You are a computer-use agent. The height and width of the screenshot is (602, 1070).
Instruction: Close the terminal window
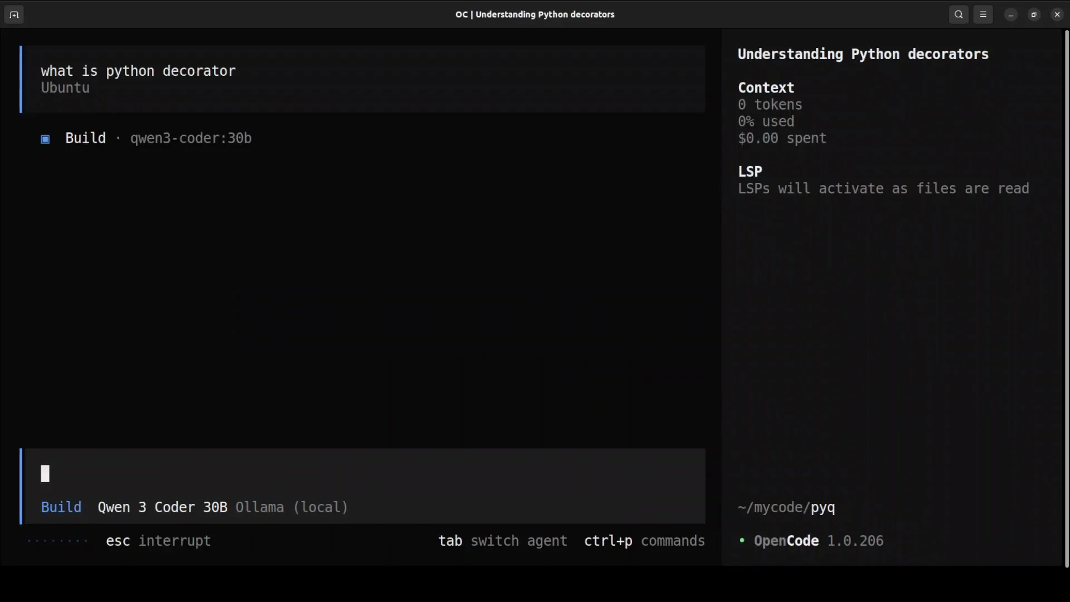[1057, 15]
